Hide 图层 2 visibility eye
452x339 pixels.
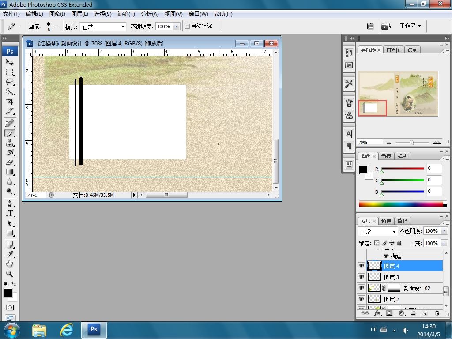361,299
